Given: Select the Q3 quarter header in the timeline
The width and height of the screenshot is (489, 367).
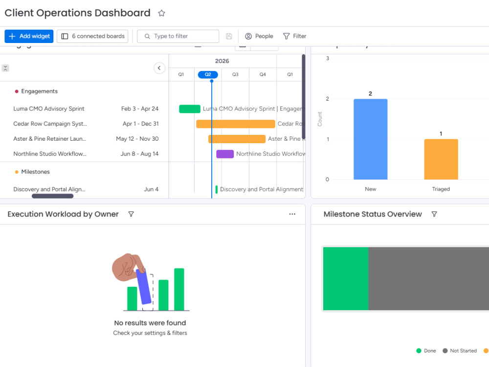Looking at the screenshot, I should (235, 74).
